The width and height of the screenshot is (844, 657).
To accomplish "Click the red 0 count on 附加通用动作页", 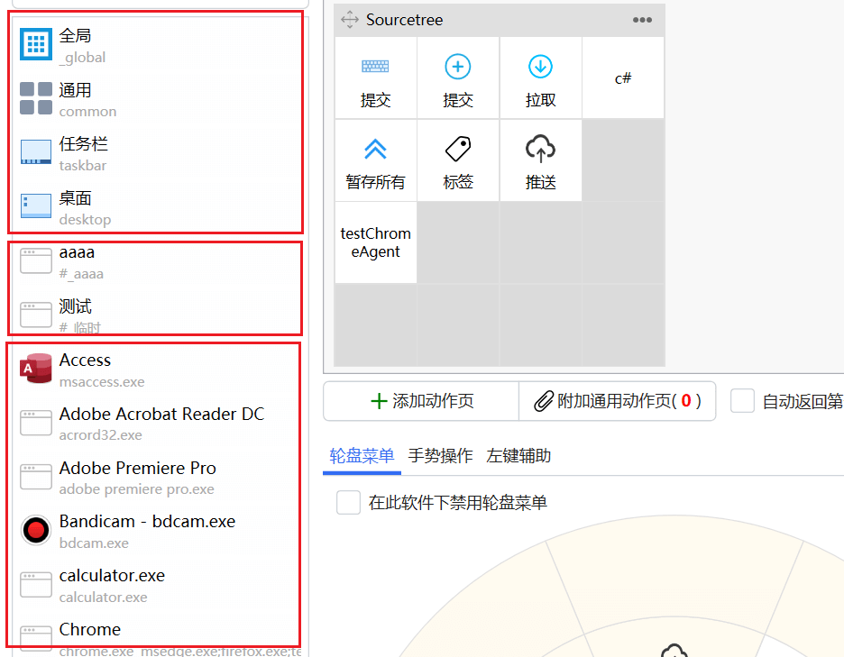I will pos(685,401).
